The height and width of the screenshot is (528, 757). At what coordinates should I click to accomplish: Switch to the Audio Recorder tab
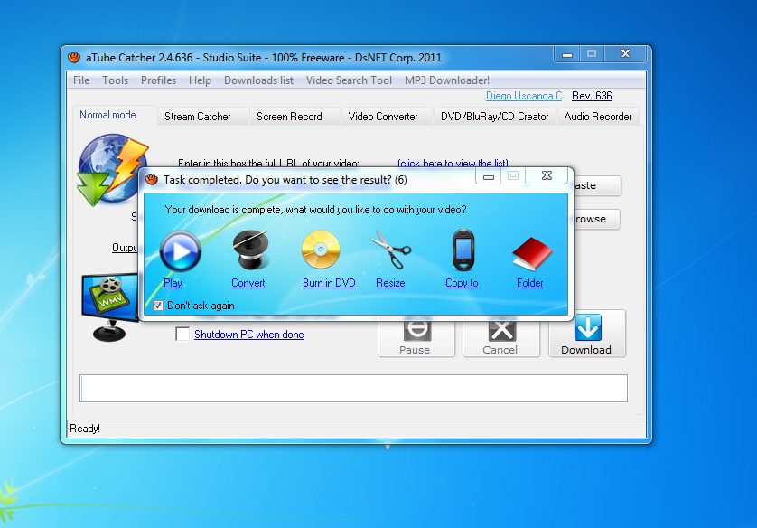click(x=598, y=117)
